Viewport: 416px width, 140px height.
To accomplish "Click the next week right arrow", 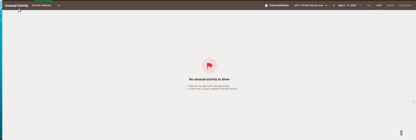I will (360, 6).
